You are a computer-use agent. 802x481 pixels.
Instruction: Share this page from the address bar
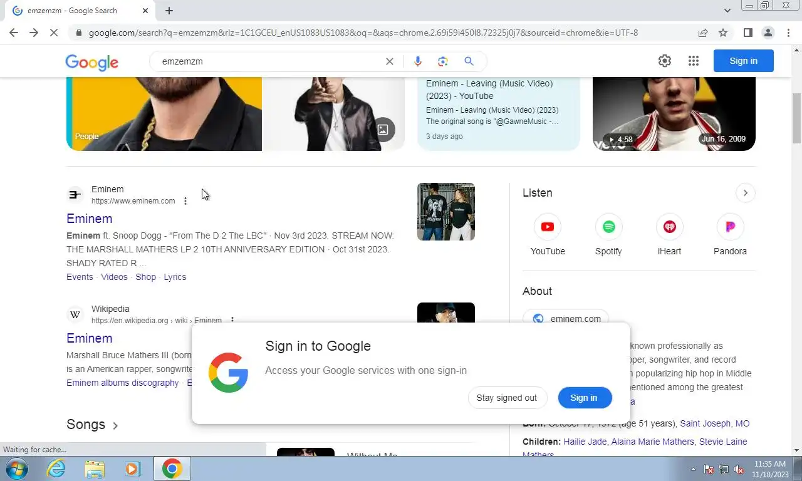point(703,33)
